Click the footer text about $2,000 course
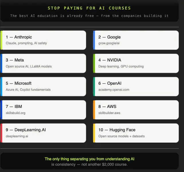184x172 pixels. pyautogui.click(x=89, y=164)
